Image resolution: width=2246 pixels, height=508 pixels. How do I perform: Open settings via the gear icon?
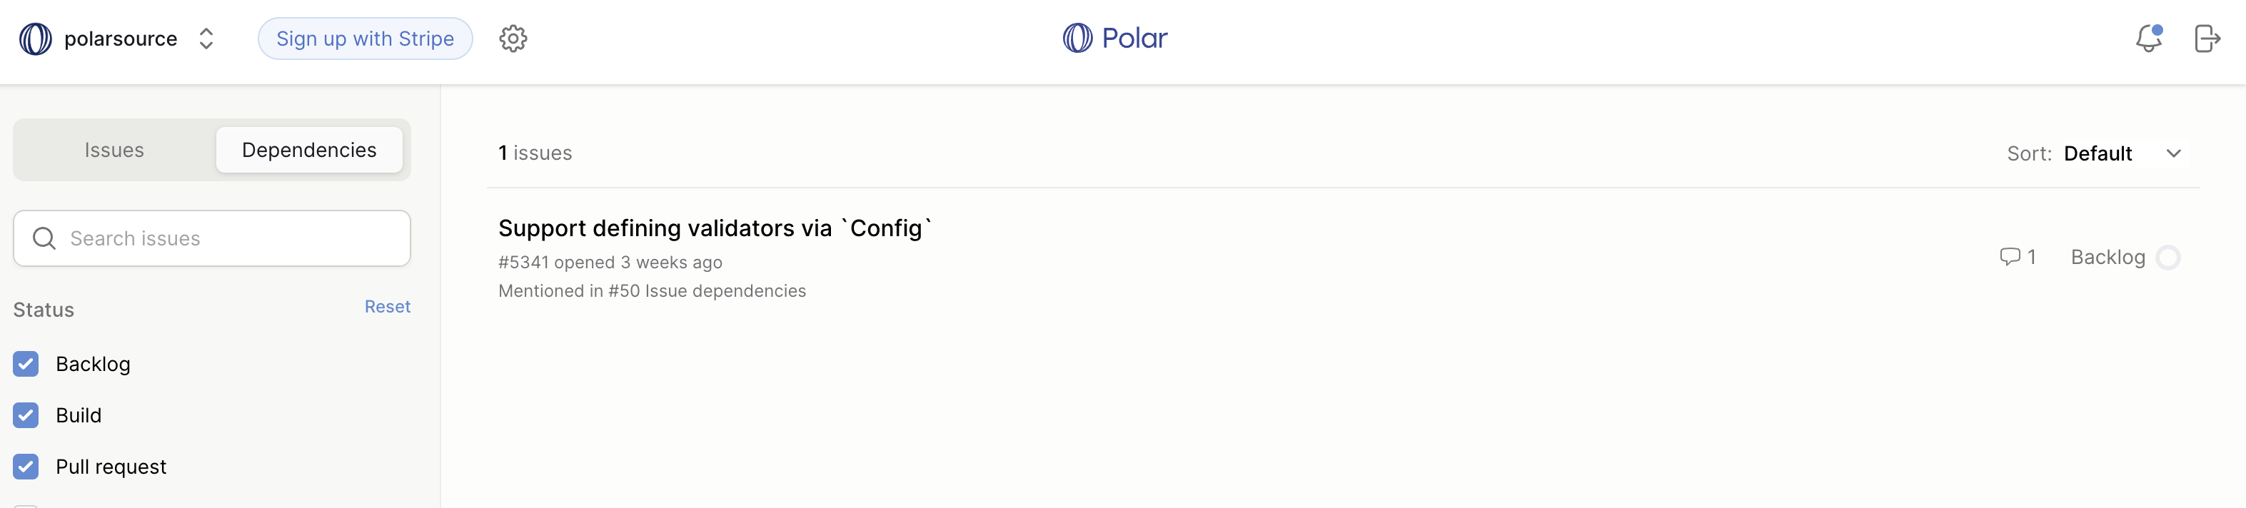(x=513, y=39)
